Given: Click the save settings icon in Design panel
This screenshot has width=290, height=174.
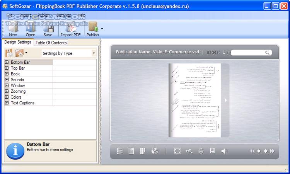Looking at the screenshot, I should pos(9,53).
